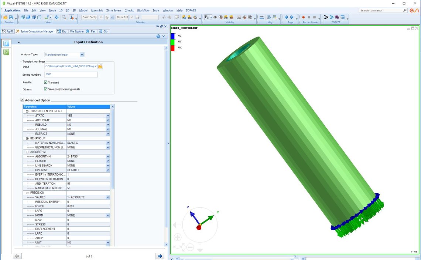This screenshot has height=260, width=421.
Task: Select step 2 green icon in the sidebar
Action: pos(6,52)
